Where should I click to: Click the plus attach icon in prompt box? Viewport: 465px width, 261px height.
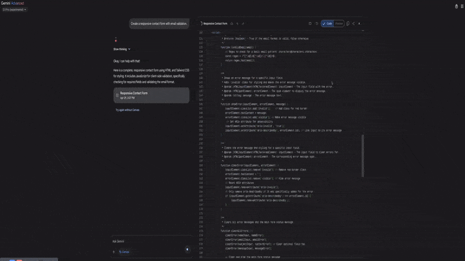(113, 252)
